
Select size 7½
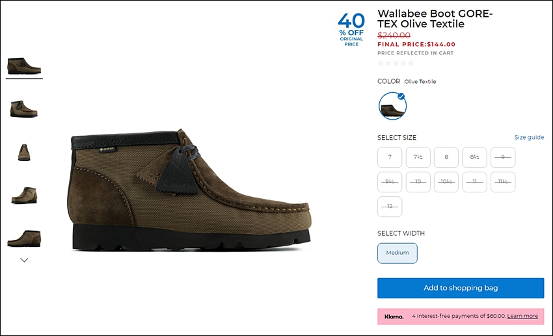(418, 157)
